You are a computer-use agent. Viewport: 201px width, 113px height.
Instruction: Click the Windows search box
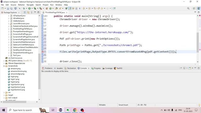28,110
